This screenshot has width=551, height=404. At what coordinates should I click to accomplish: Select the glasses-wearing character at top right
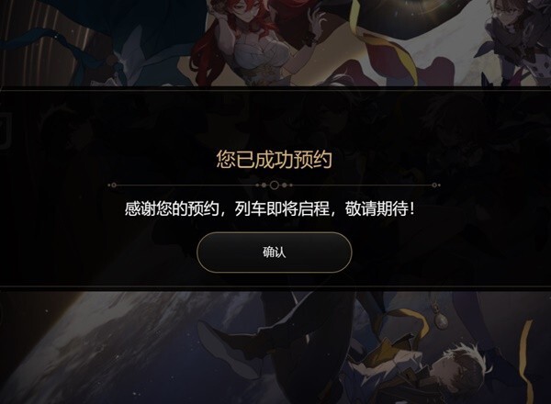(x=512, y=39)
